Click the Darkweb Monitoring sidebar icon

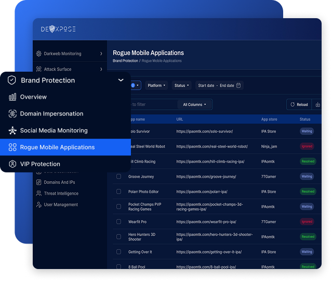click(39, 53)
